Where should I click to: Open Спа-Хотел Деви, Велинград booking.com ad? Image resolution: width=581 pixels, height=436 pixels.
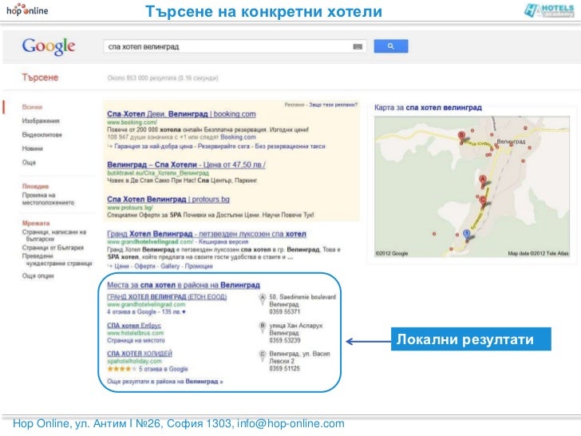[x=181, y=114]
